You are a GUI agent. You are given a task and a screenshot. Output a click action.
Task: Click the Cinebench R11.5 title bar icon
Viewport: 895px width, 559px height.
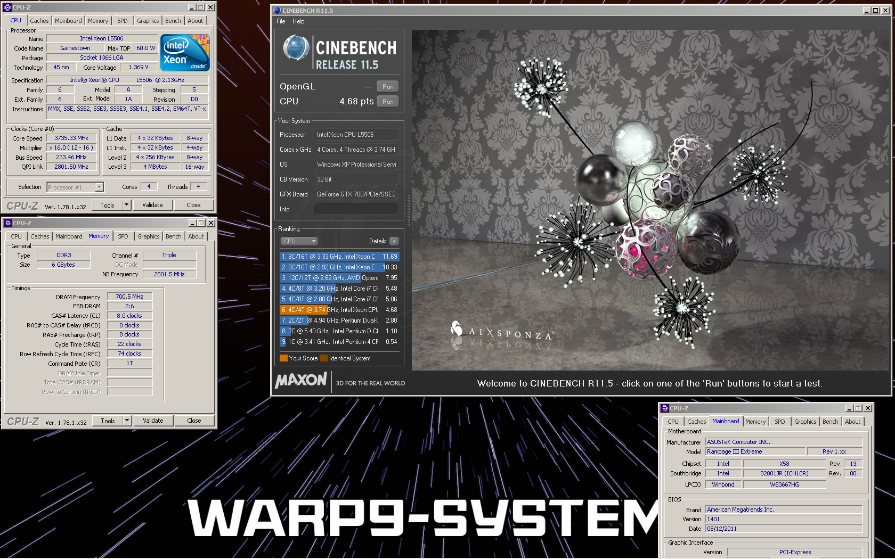(277, 10)
